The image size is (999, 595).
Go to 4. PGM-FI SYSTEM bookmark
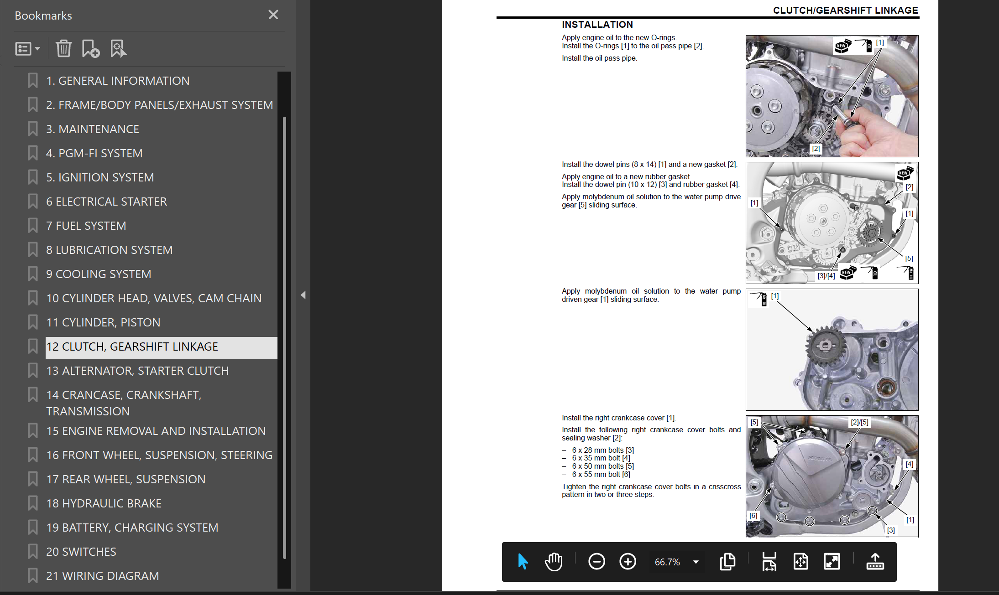click(x=94, y=153)
